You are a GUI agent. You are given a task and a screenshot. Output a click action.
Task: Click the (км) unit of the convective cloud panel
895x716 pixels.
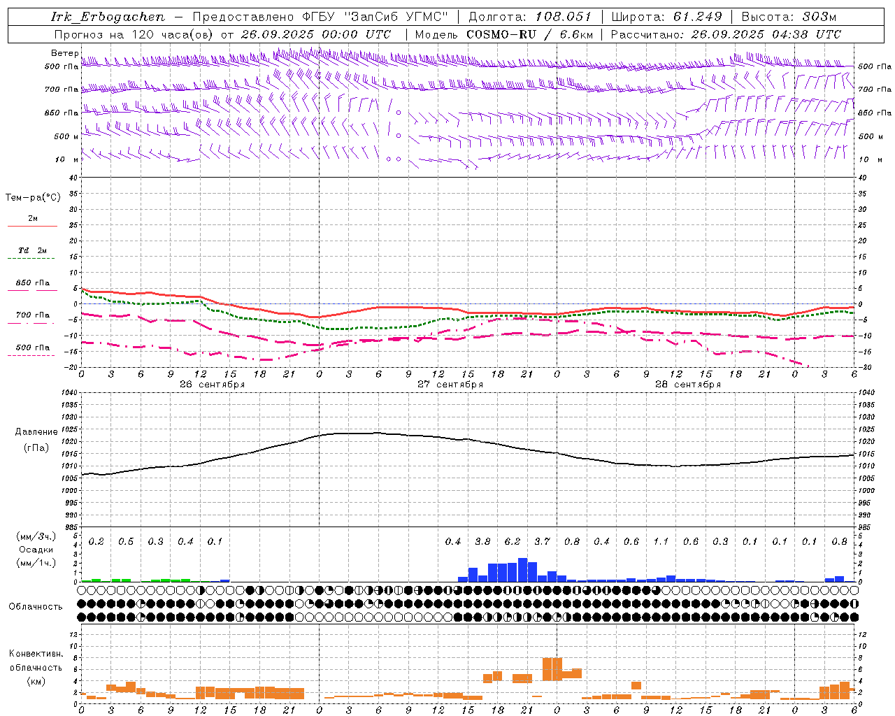[x=36, y=681]
